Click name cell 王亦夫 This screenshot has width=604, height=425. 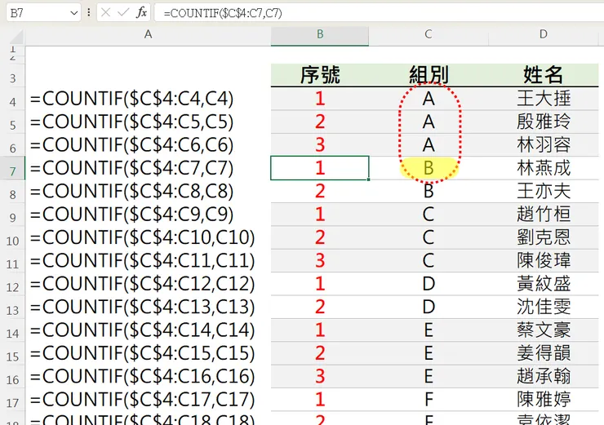pyautogui.click(x=543, y=192)
